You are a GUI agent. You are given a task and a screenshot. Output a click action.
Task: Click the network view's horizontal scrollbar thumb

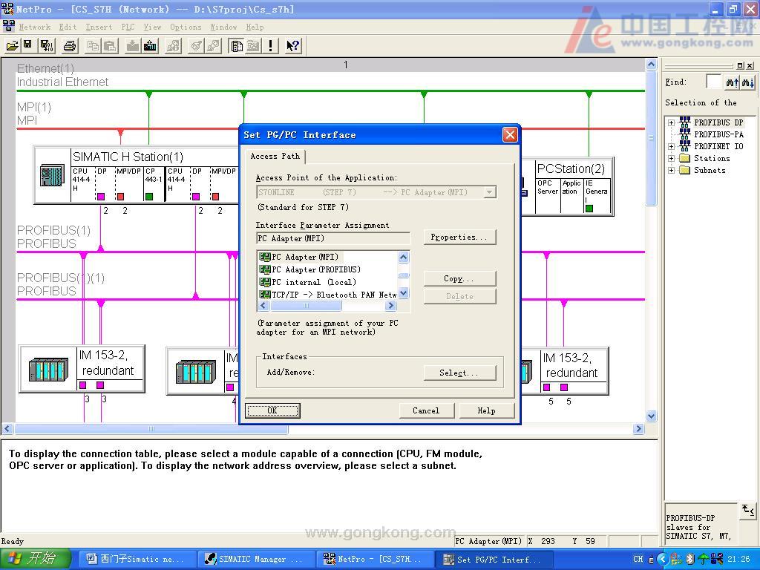[151, 428]
